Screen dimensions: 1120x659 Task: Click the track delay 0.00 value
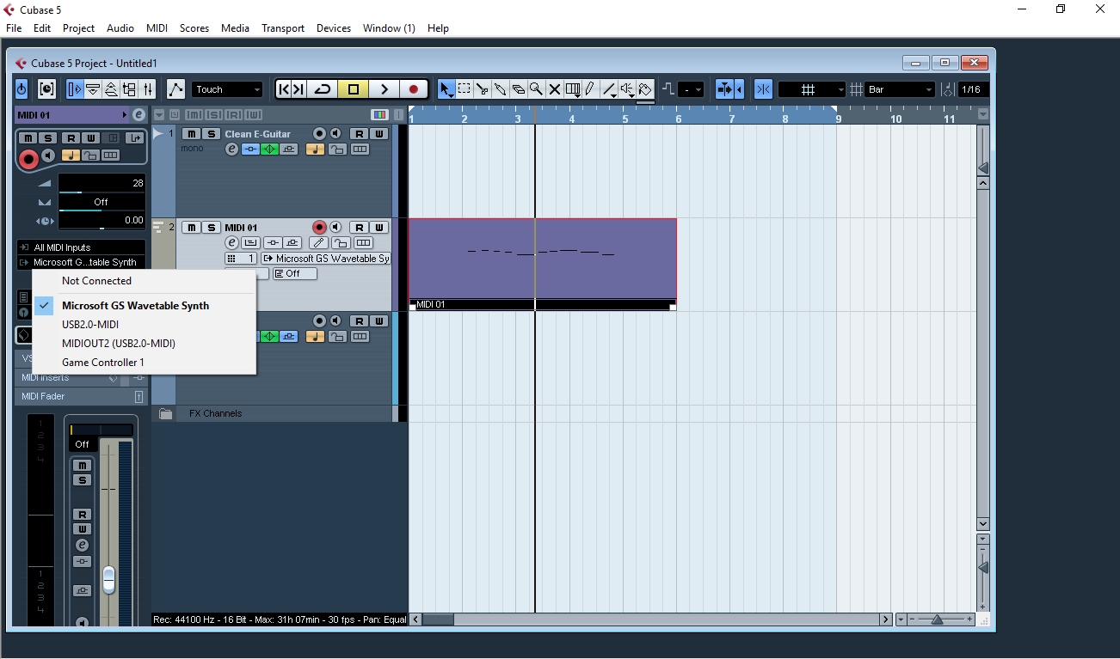[x=102, y=221]
